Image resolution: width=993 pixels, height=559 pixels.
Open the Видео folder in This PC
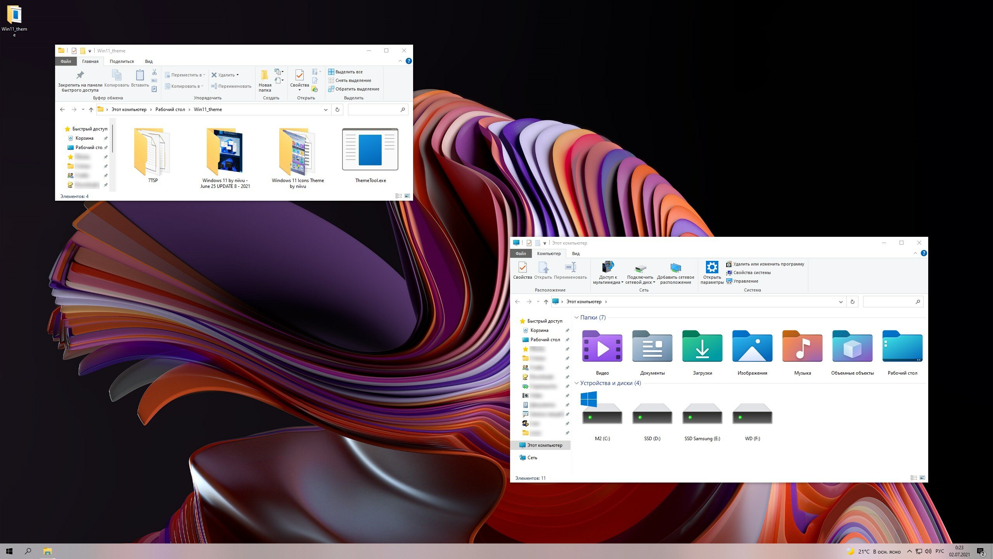click(x=602, y=346)
